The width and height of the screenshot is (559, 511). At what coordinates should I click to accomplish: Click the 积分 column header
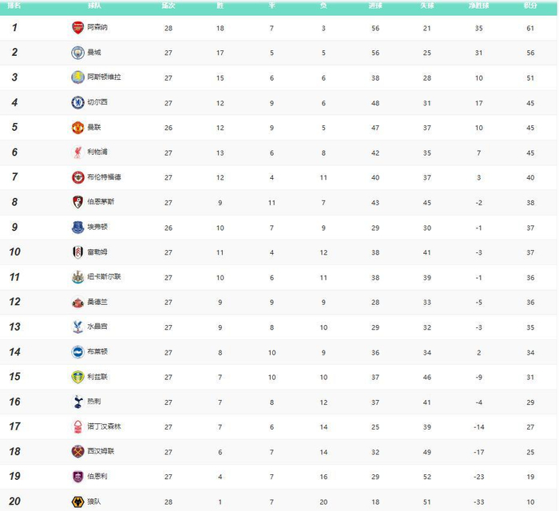coord(530,6)
